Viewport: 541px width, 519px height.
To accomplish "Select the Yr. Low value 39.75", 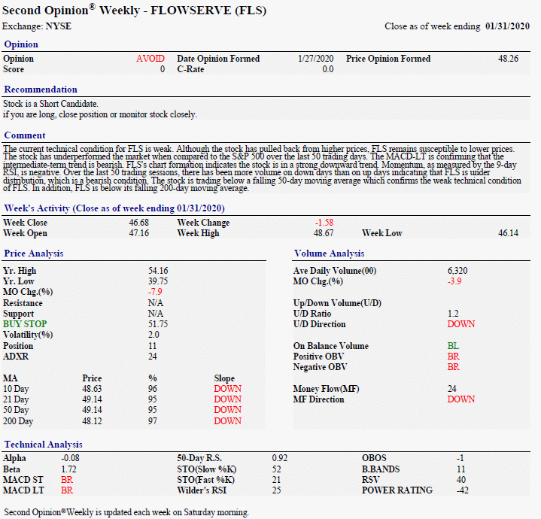I will 158,281.
